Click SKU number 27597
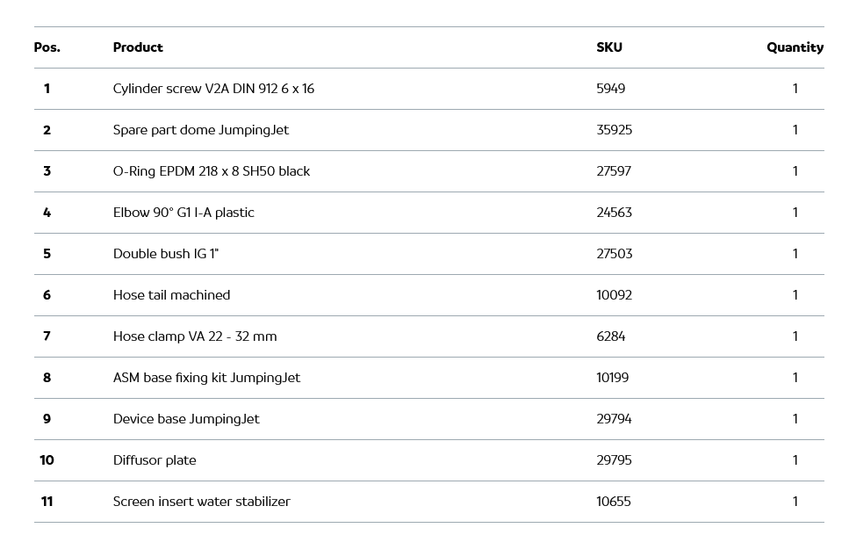This screenshot has width=849, height=535. coord(613,171)
